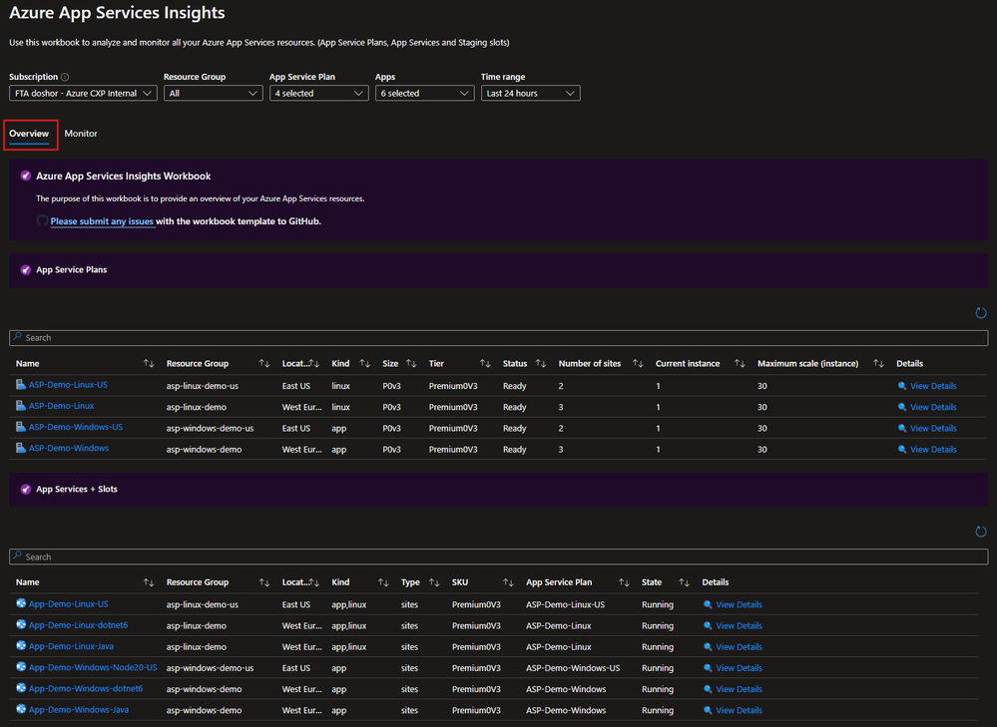Image resolution: width=997 pixels, height=727 pixels.
Task: Open the ASP-Demo-Windows-US plan
Action: pos(76,427)
